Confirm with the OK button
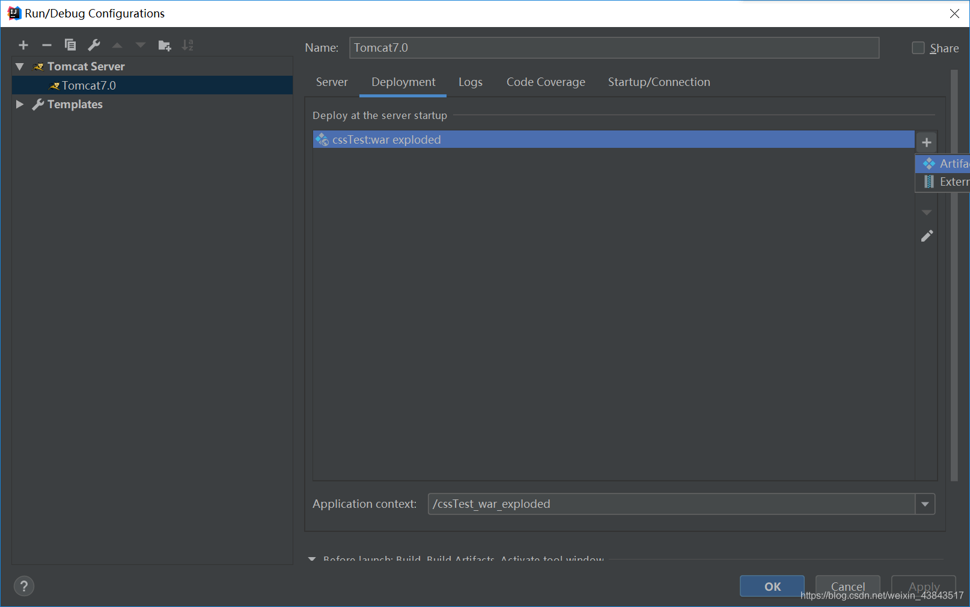 point(772,586)
